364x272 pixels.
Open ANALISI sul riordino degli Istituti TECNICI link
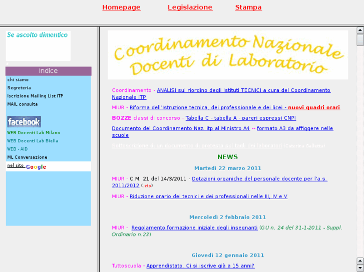[x=221, y=93]
